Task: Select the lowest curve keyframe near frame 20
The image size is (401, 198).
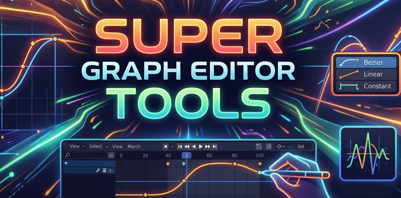Action: click(145, 195)
